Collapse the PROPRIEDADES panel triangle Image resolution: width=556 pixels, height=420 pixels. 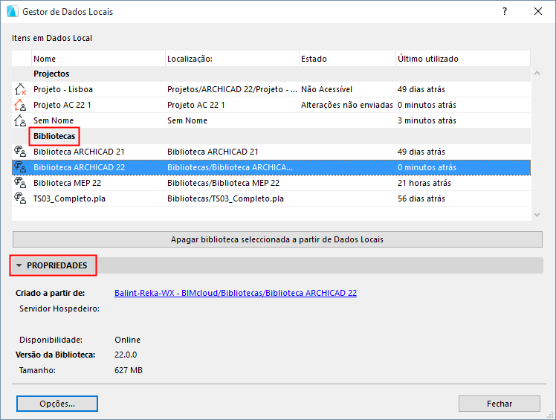[19, 265]
